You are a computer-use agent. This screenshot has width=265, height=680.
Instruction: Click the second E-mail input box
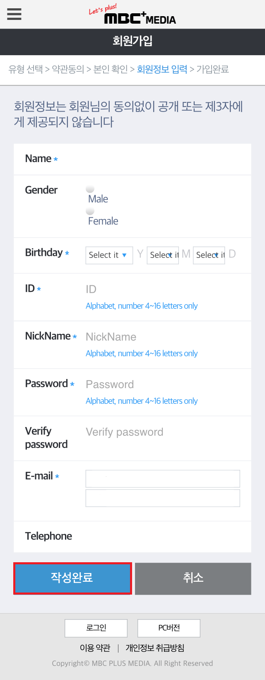tap(163, 498)
